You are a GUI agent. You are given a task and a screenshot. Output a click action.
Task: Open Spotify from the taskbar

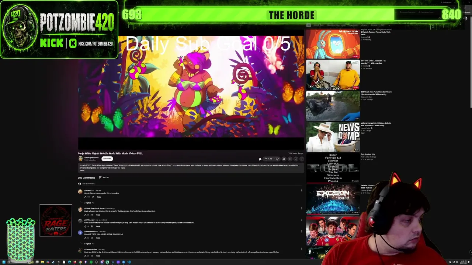pyautogui.click(x=91, y=262)
